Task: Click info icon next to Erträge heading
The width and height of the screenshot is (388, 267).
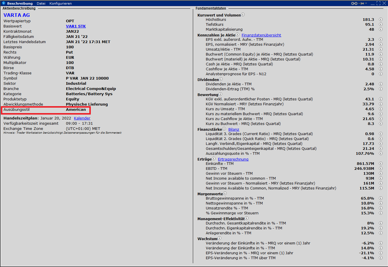Action: click(214, 159)
